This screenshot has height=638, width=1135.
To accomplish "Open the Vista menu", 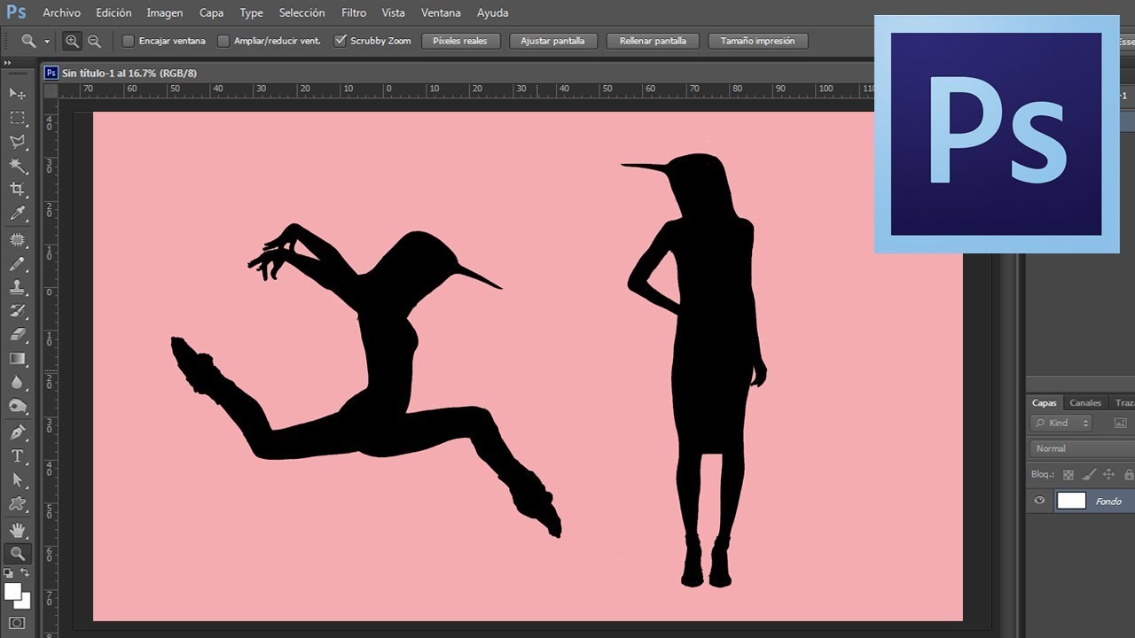I will pyautogui.click(x=394, y=12).
